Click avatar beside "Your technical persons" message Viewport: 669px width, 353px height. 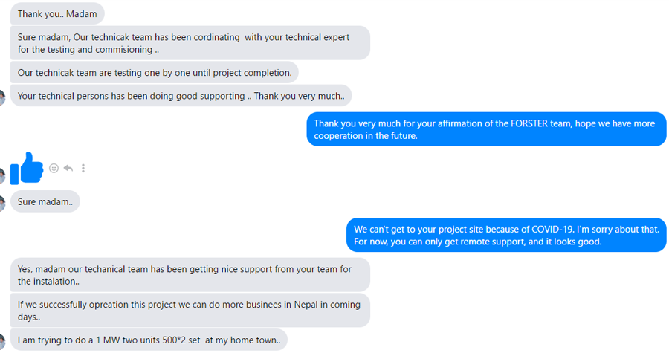tap(2, 97)
